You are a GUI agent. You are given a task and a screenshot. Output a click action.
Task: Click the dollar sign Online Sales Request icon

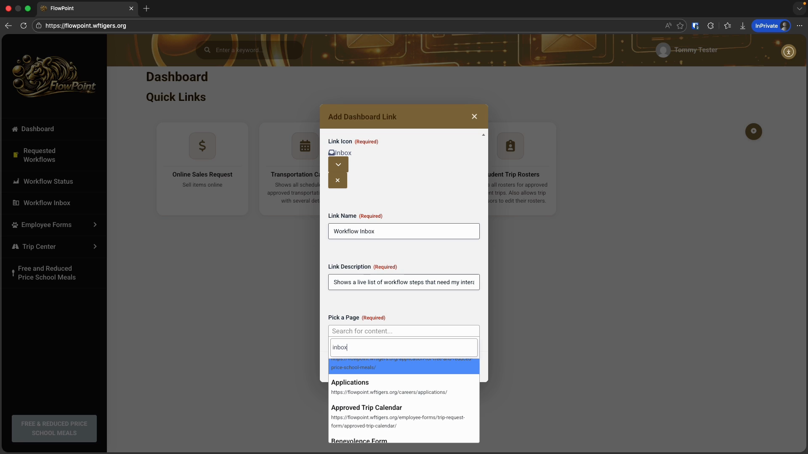point(202,146)
